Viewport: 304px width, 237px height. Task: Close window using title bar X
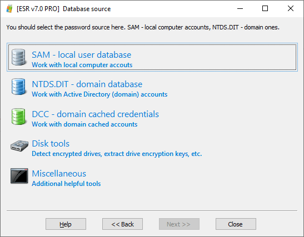click(x=291, y=8)
